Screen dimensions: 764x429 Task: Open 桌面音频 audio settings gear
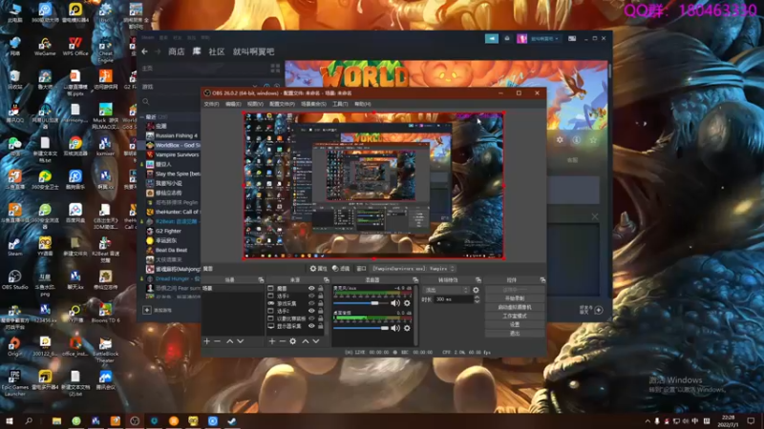(407, 328)
